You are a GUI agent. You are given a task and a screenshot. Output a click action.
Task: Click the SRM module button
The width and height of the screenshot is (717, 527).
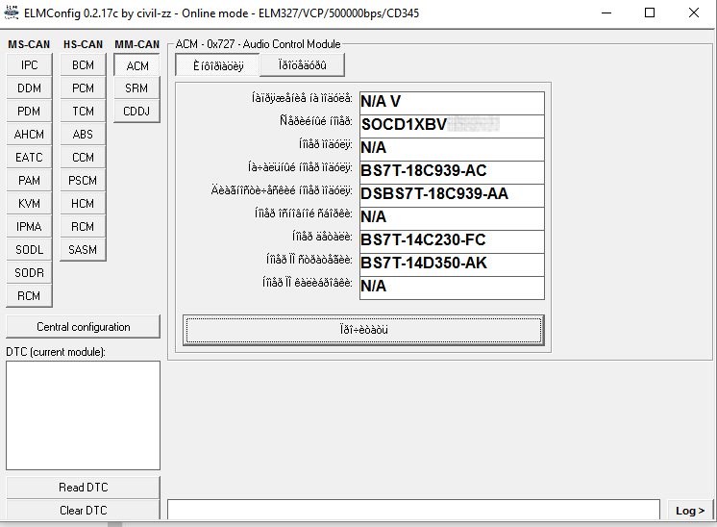pos(137,88)
